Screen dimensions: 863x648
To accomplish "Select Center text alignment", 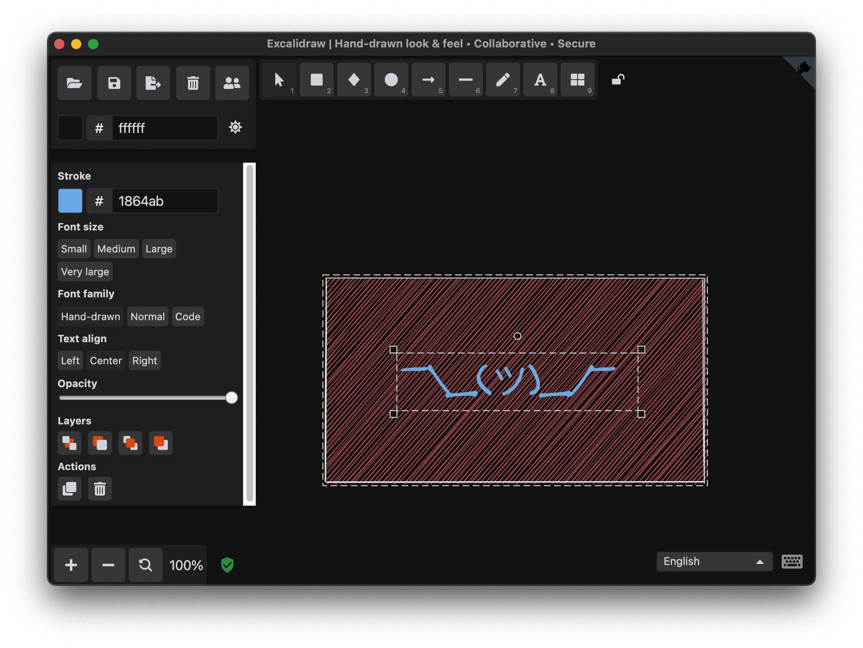I will 105,360.
